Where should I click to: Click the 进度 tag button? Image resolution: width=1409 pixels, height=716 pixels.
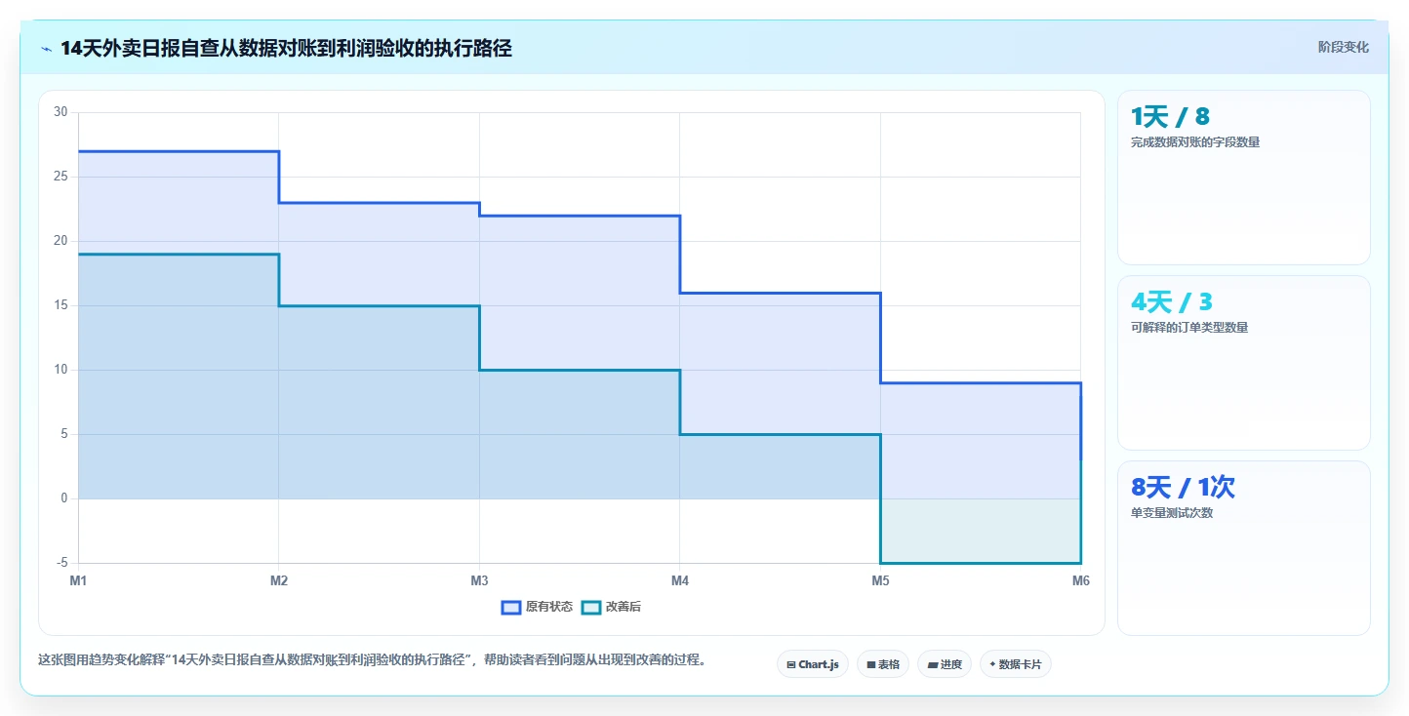(x=945, y=664)
